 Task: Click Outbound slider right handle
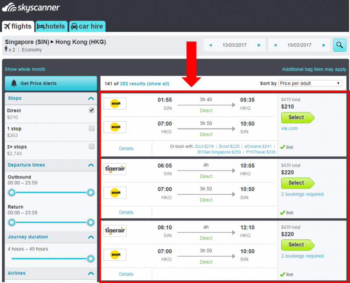click(x=91, y=192)
